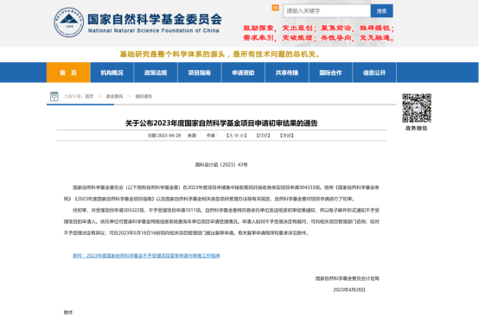Choose large font size 大
479x318 pixels.
coord(231,136)
